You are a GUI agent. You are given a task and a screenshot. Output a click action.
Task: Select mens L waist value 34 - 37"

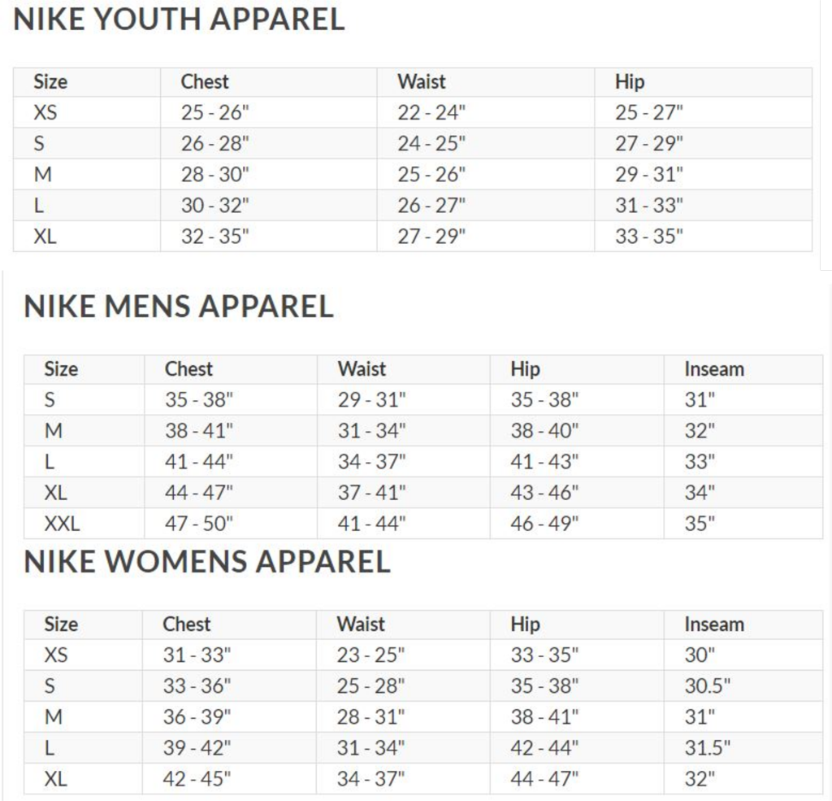(371, 462)
